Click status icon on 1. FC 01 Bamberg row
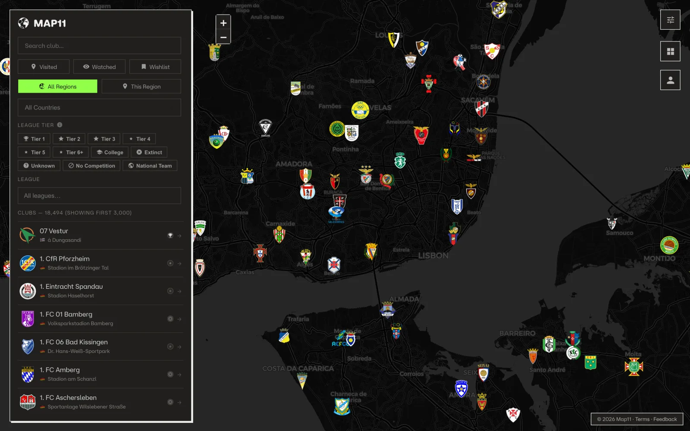The image size is (690, 431). (x=170, y=319)
